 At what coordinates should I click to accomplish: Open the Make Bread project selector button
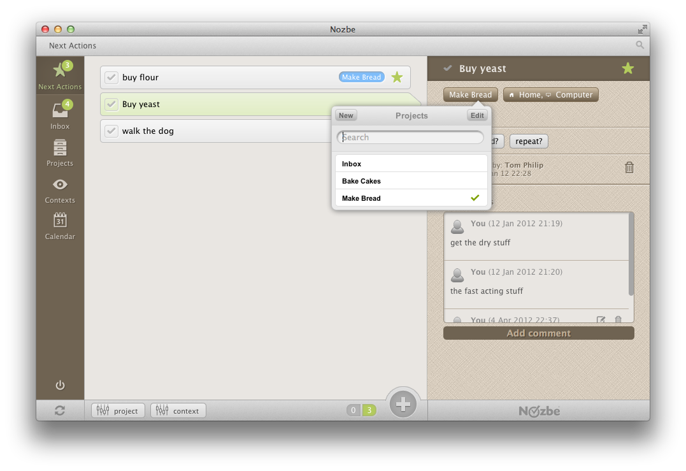(x=470, y=94)
